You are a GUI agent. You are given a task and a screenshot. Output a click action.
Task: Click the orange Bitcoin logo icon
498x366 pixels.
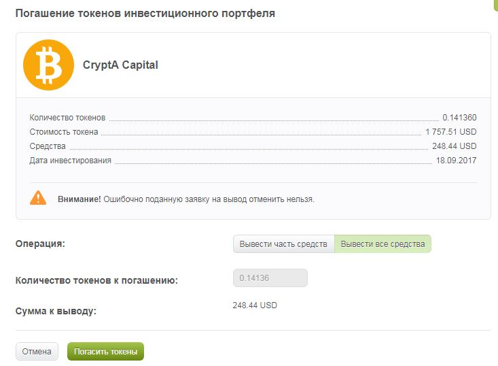49,65
